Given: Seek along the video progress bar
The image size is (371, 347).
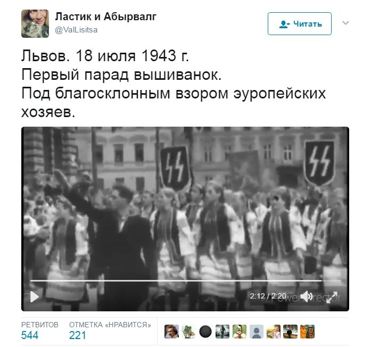Looking at the screenshot, I should pyautogui.click(x=185, y=281).
